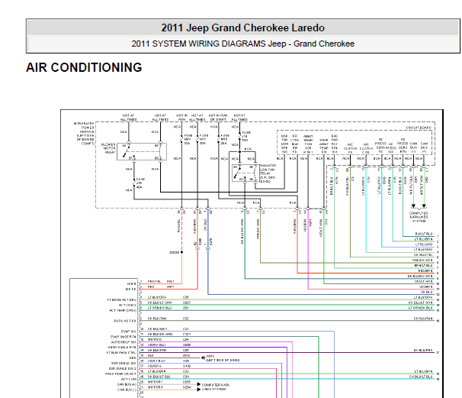Click the 'CIRCUIT BOARD' label
The height and width of the screenshot is (398, 462).
419,128
